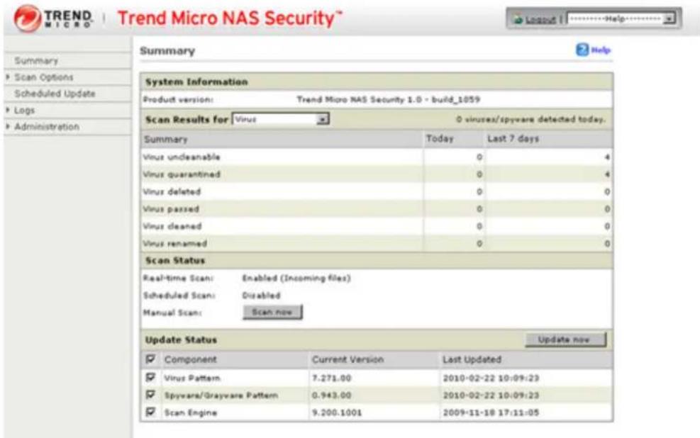Click the Logout icon in header
Screen dimensions: 700x438
pyautogui.click(x=518, y=19)
